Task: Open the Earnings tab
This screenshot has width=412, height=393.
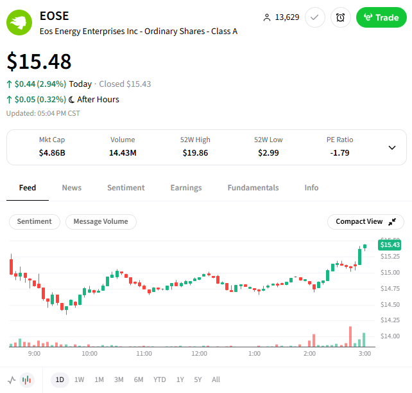Action: [186, 188]
